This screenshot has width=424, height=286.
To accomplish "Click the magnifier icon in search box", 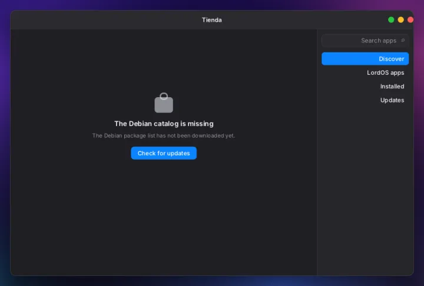I will [403, 41].
